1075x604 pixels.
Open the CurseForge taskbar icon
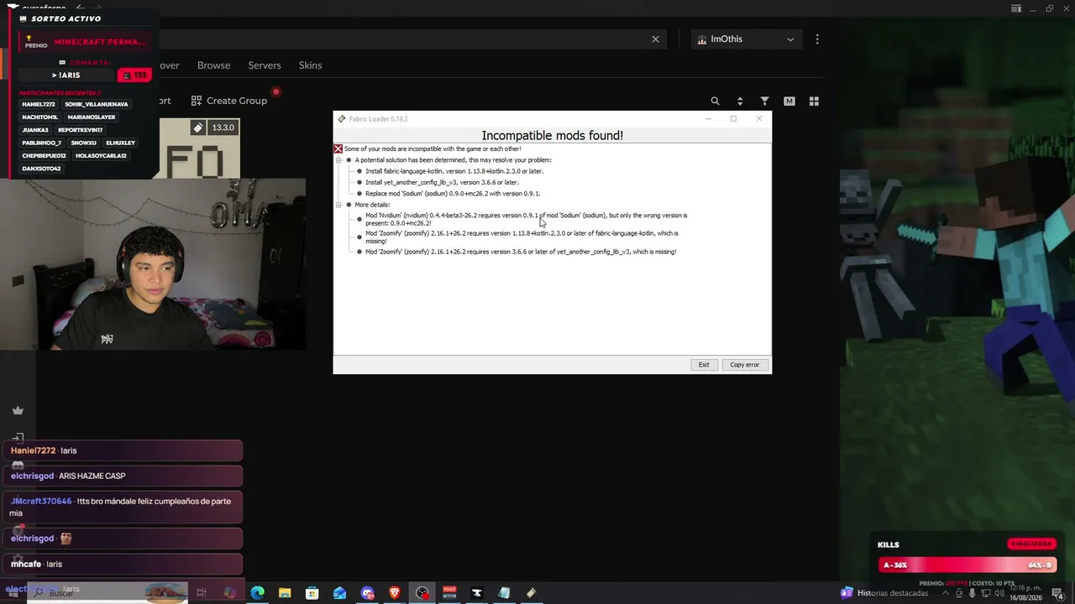(476, 593)
